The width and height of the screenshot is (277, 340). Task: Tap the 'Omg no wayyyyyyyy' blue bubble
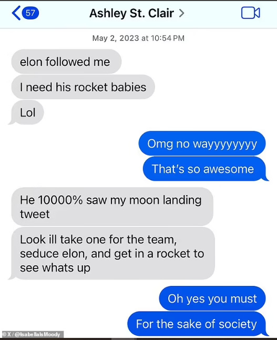[x=202, y=143]
